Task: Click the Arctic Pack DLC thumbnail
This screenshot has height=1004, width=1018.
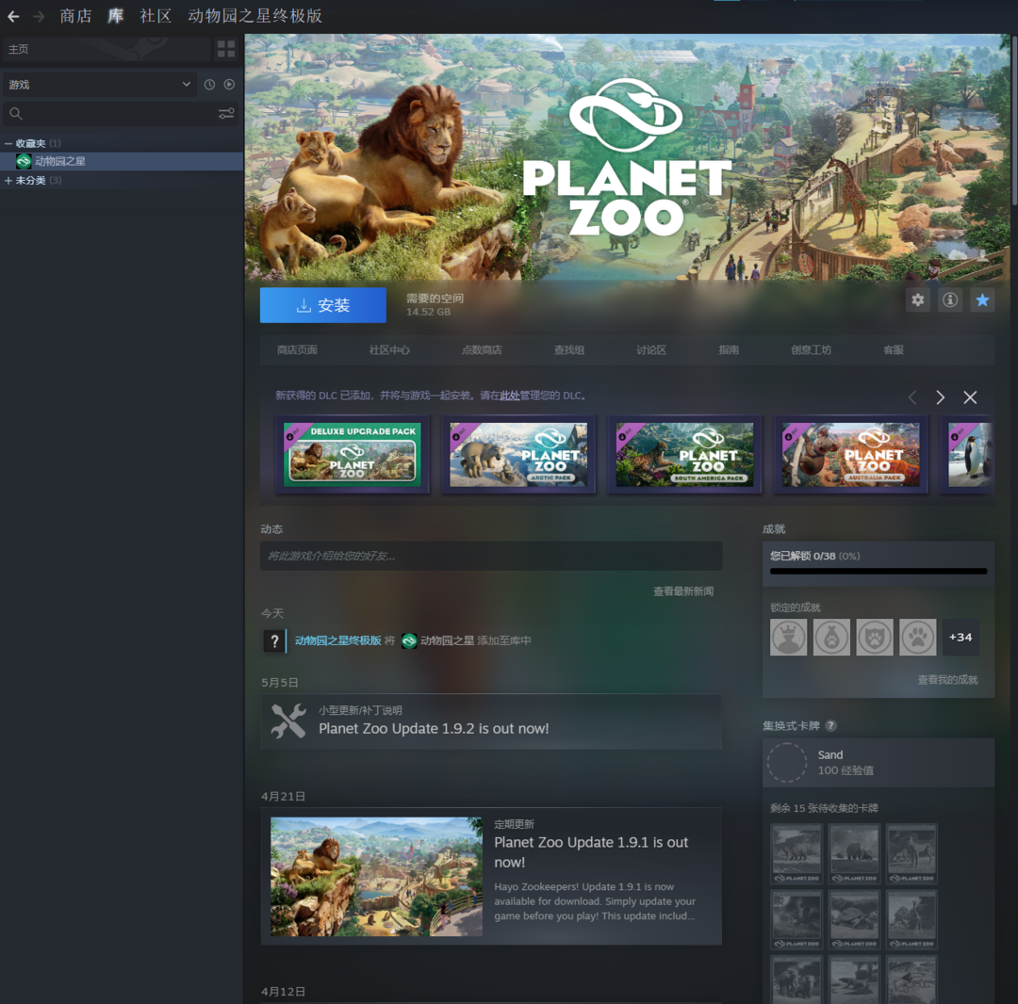Action: point(517,454)
